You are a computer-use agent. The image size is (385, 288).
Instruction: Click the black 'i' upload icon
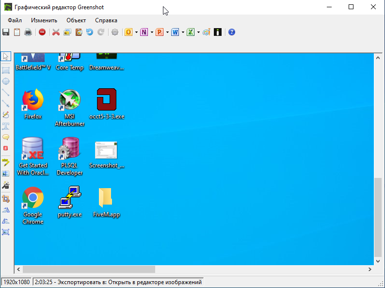[x=218, y=32]
